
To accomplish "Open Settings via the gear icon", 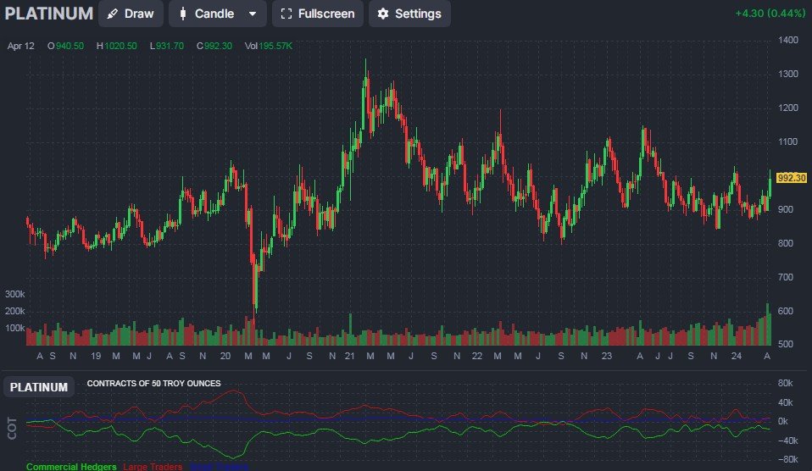I will click(383, 14).
